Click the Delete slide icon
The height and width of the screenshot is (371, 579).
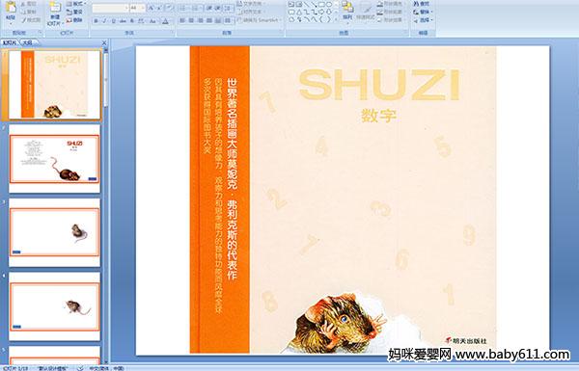(x=75, y=20)
